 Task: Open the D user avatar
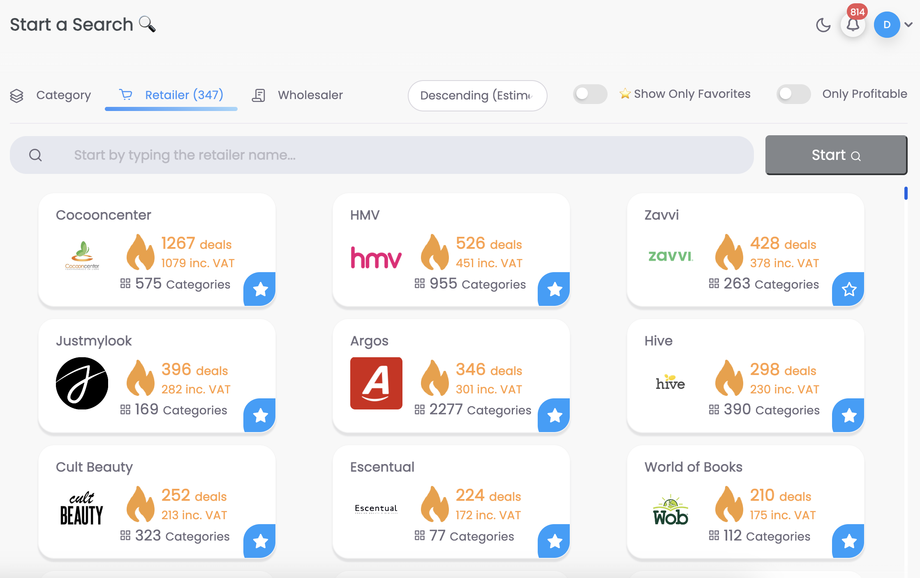(887, 25)
